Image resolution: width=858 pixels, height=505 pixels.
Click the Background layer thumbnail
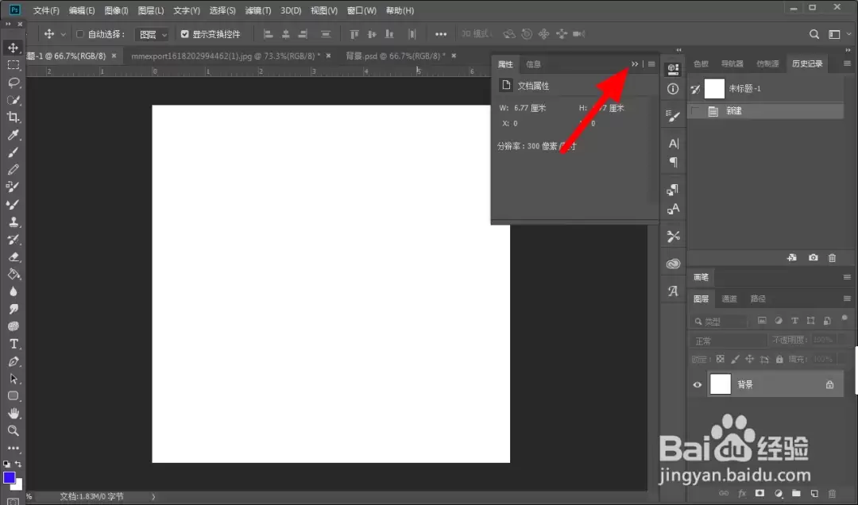coord(720,384)
